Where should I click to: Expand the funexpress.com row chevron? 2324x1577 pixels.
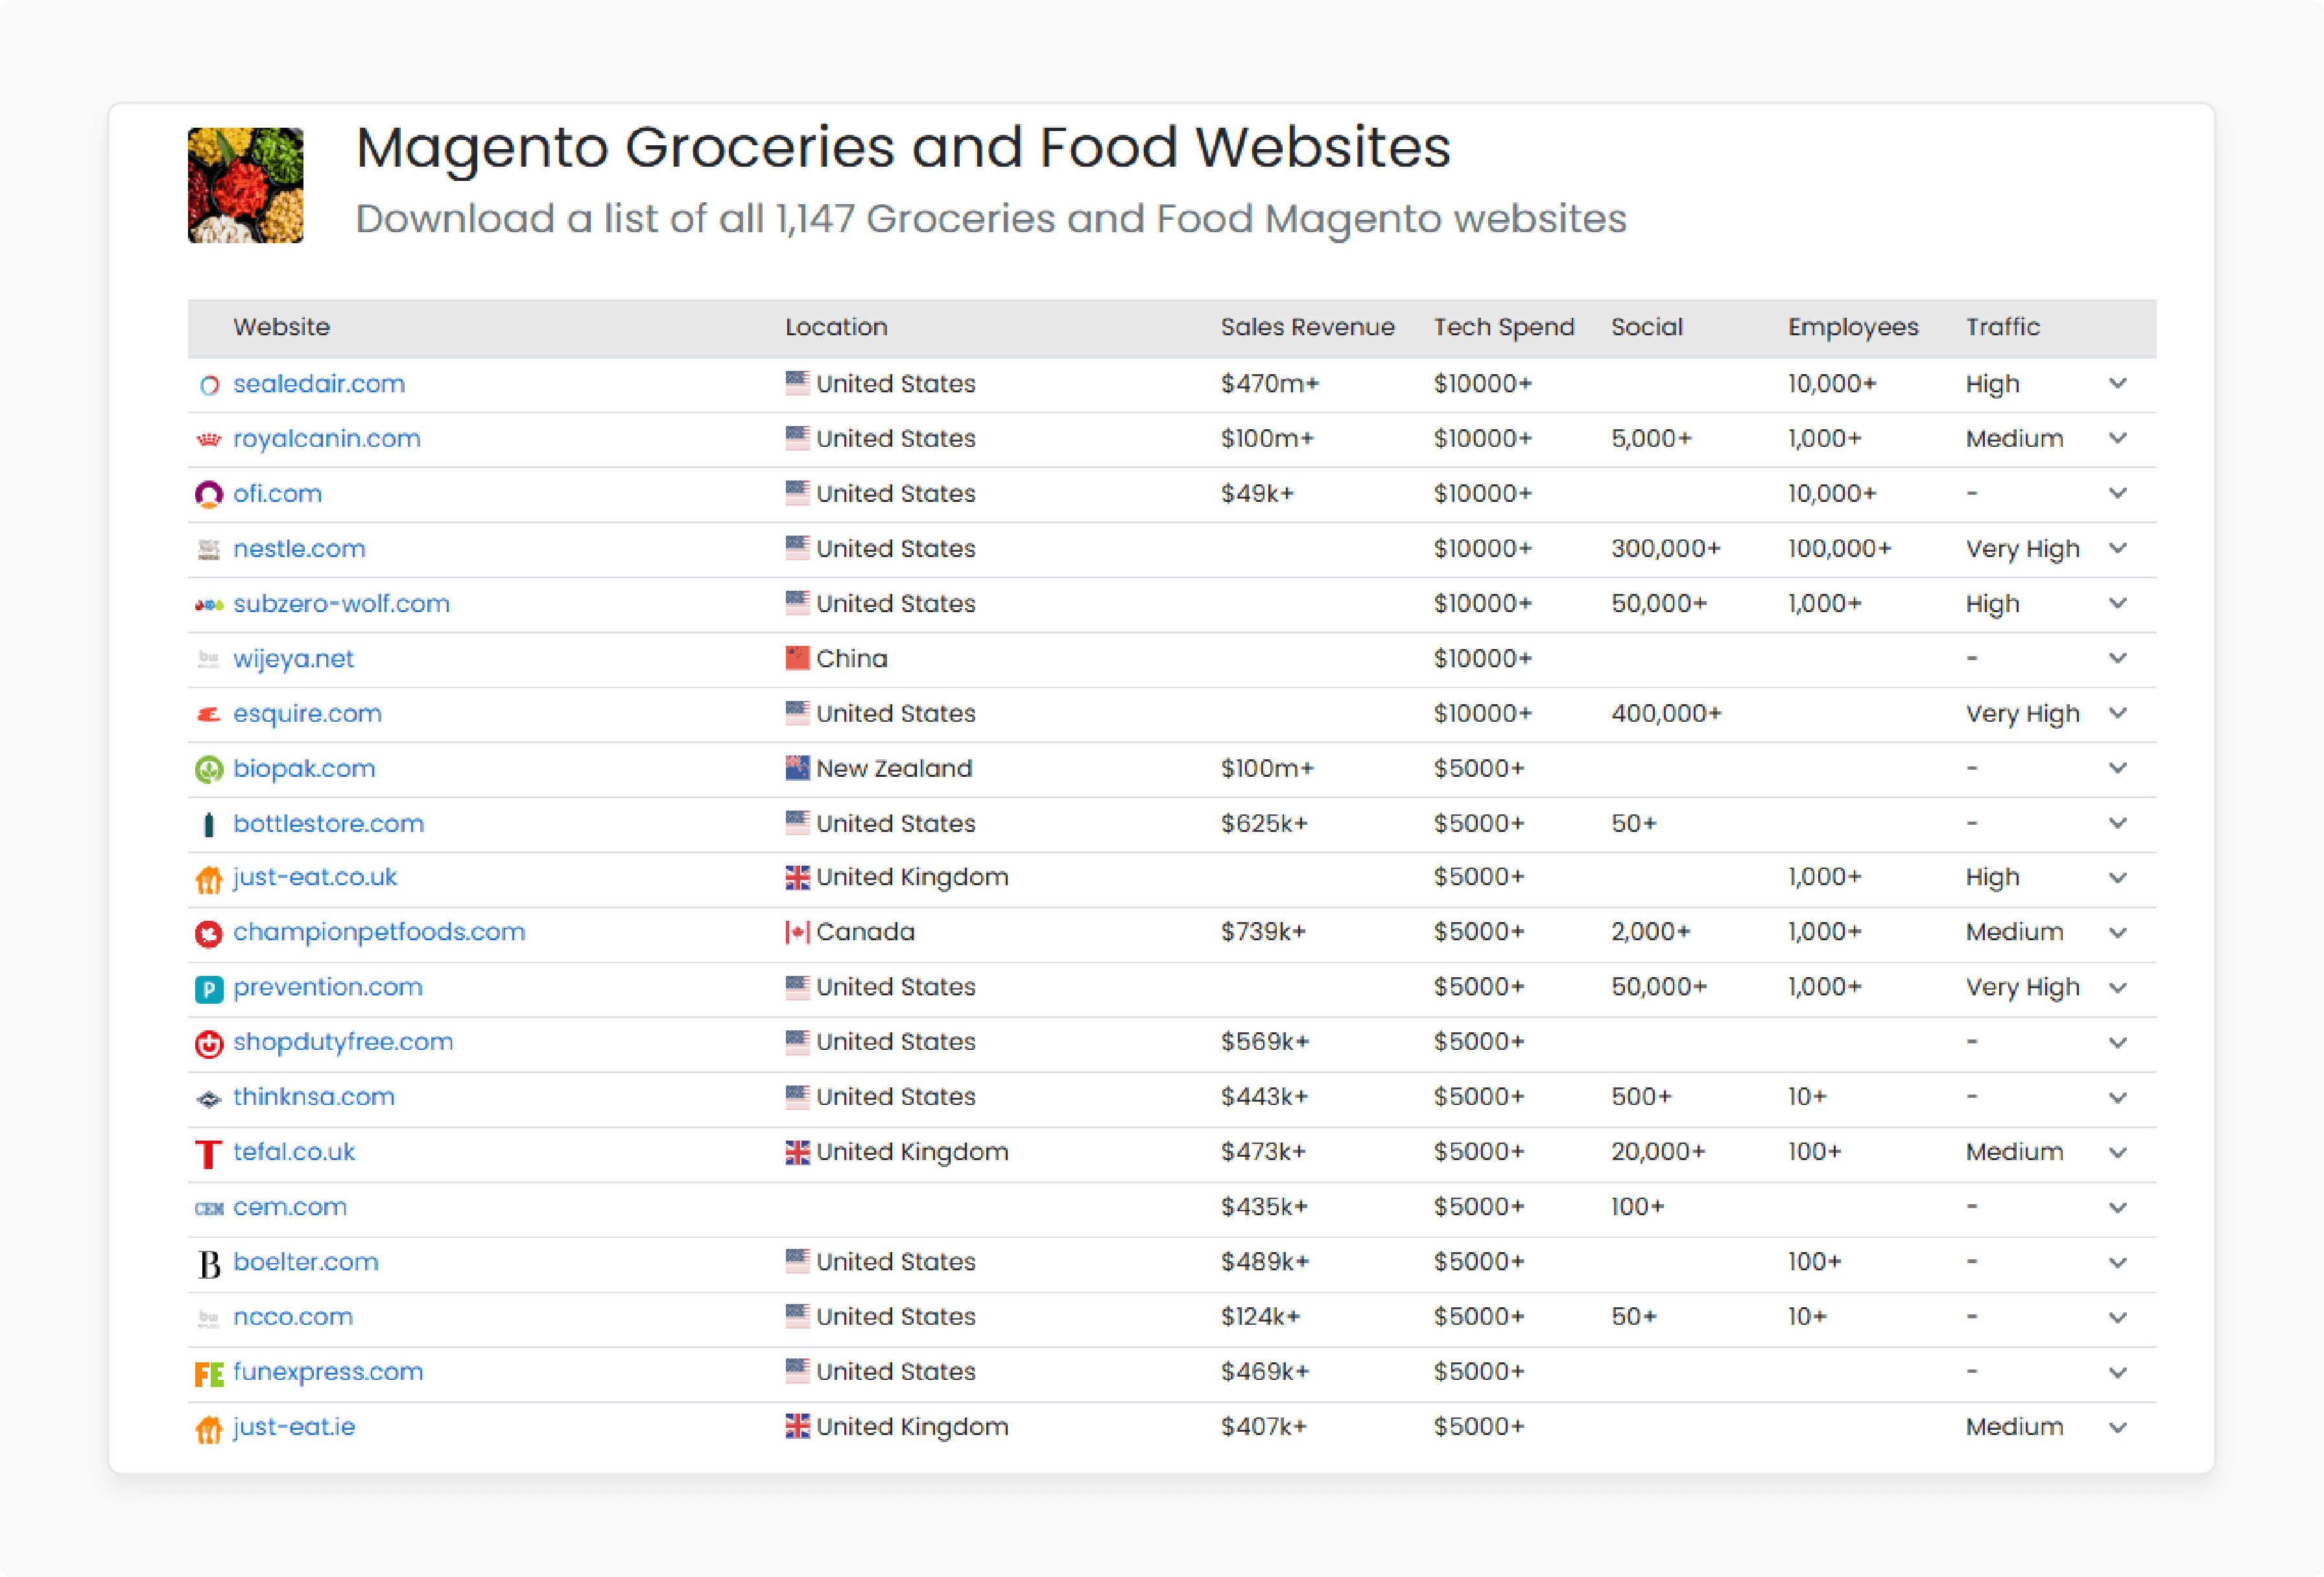click(x=2118, y=1373)
